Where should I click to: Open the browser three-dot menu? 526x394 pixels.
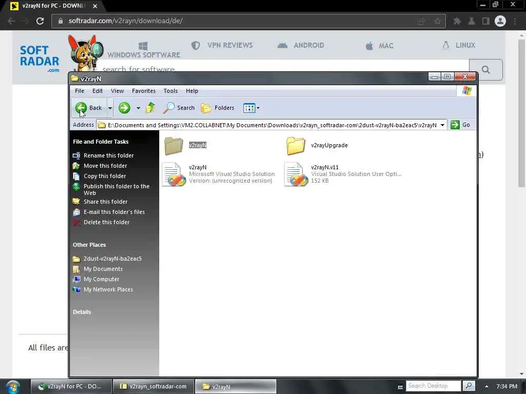tap(515, 21)
